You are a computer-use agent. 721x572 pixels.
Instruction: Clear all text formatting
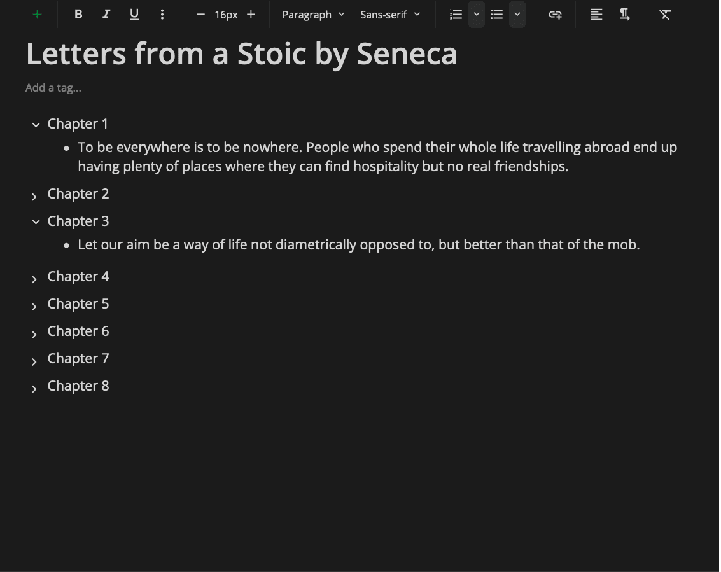click(x=665, y=14)
